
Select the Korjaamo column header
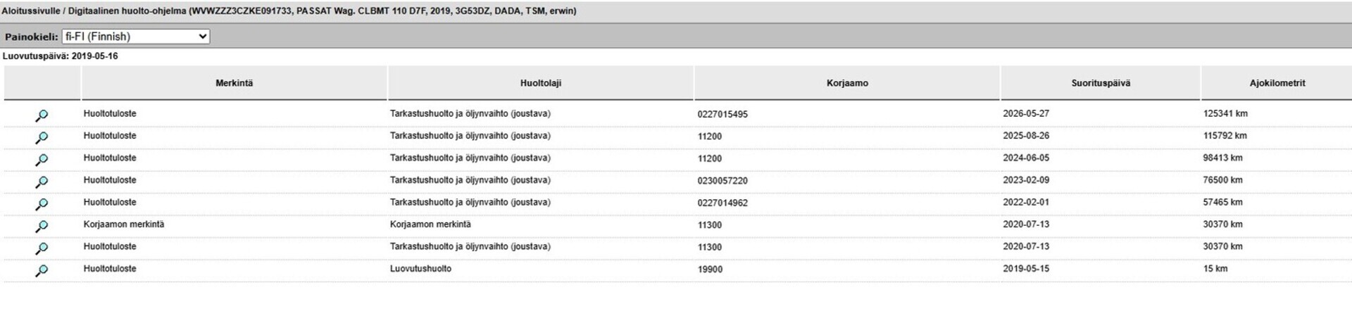[x=847, y=83]
